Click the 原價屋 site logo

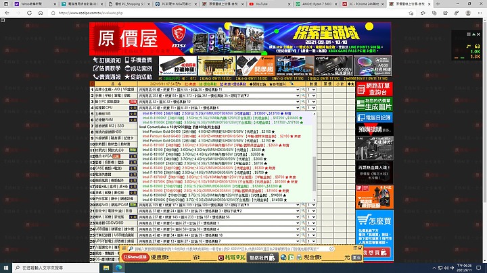pos(128,38)
